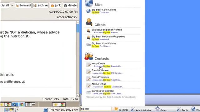Image resolution: width=200 pixels, height=112 pixels.
Task: Click the first 5 results notice
Action: (x=111, y=97)
